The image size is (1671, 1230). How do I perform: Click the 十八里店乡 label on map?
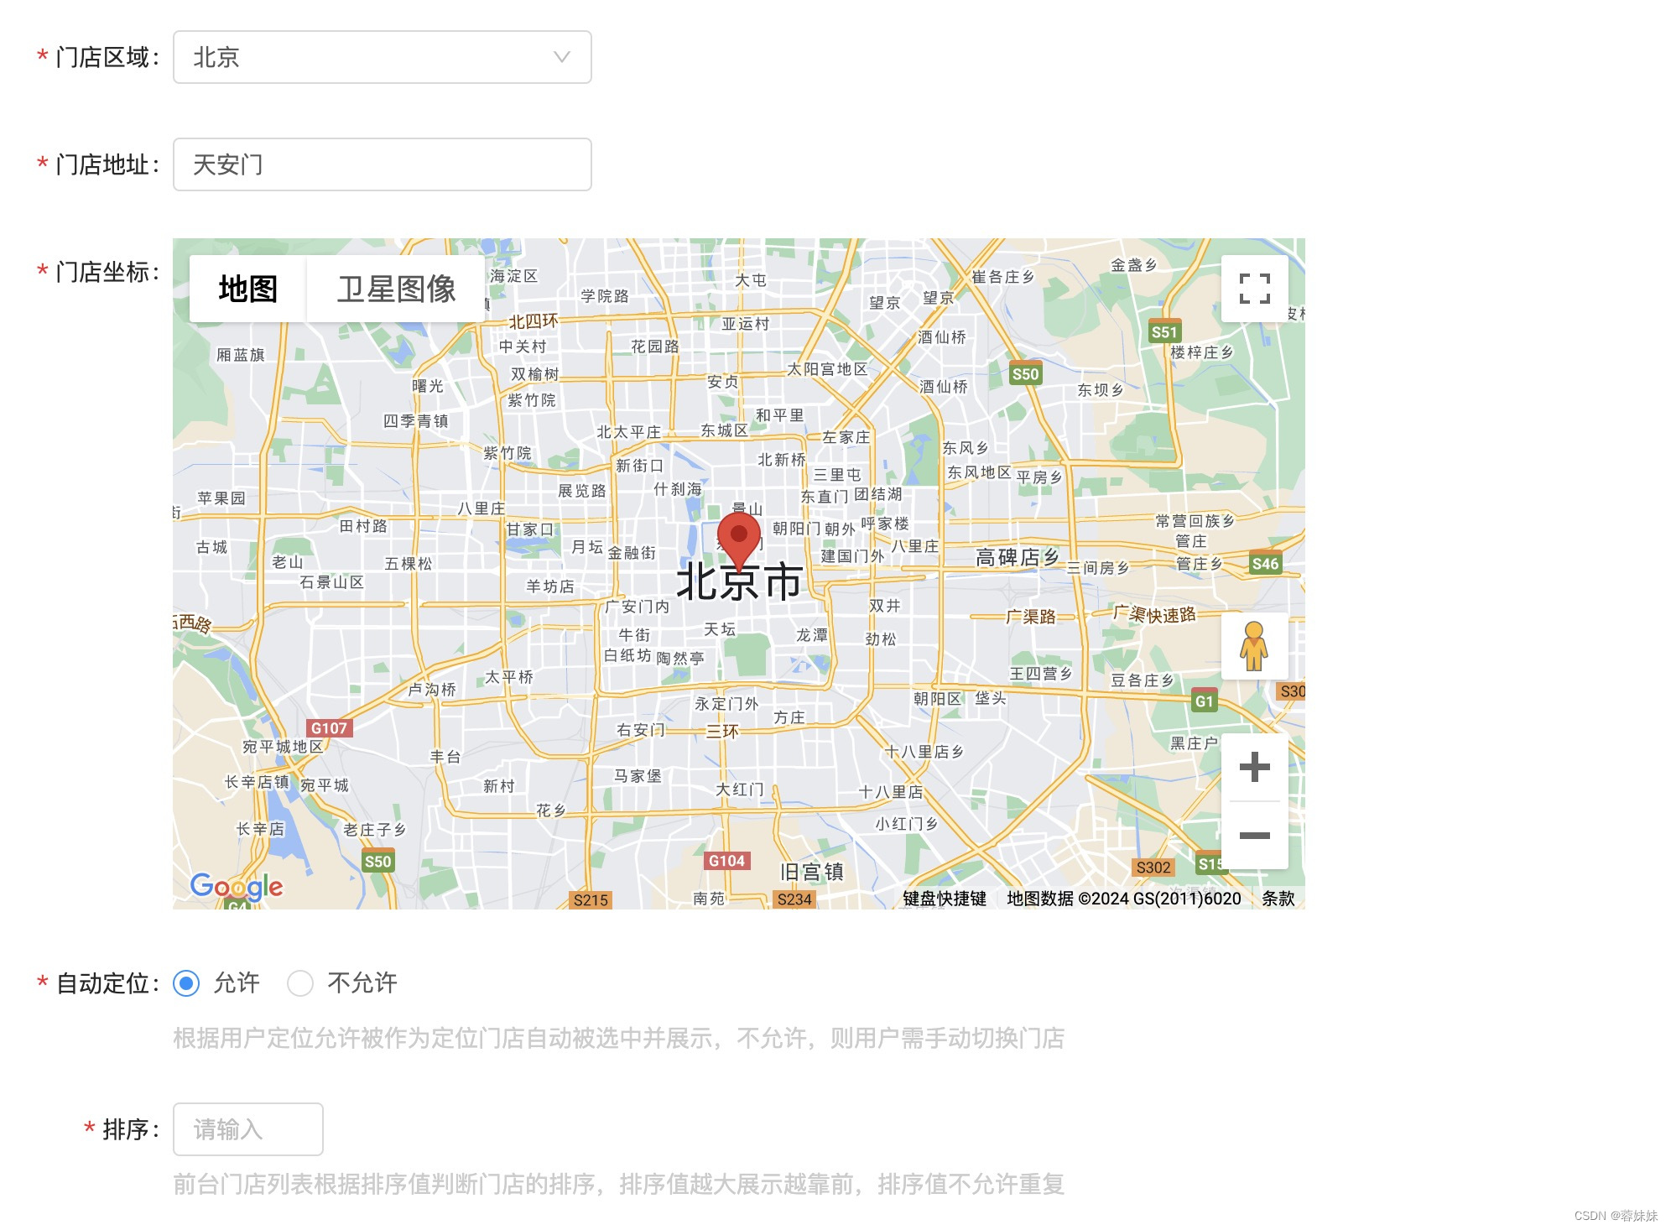pyautogui.click(x=923, y=752)
